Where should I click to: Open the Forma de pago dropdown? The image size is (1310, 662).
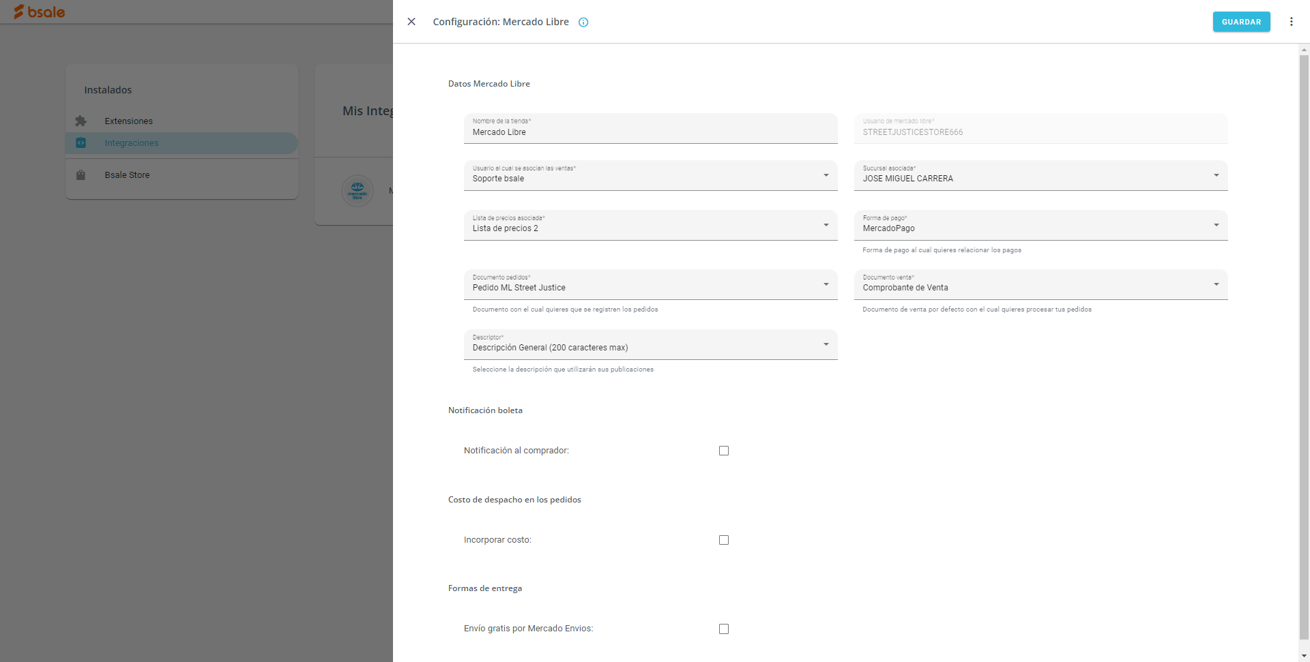1040,225
